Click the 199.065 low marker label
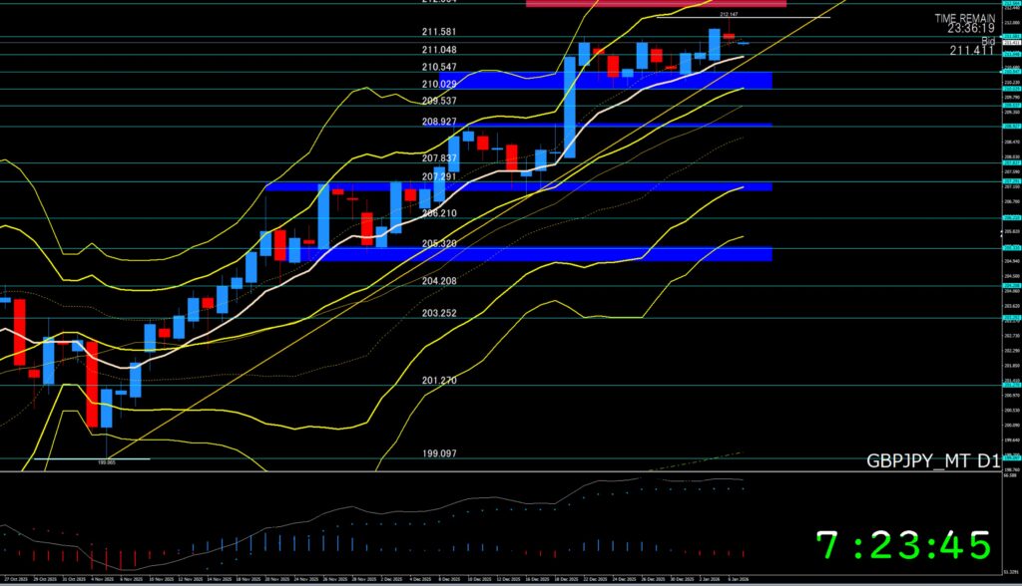This screenshot has width=1022, height=586. tap(107, 462)
